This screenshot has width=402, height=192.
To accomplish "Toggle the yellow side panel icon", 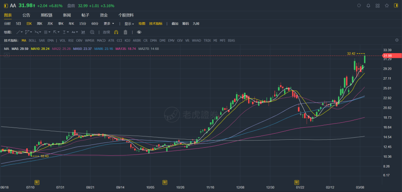I will [396, 6].
